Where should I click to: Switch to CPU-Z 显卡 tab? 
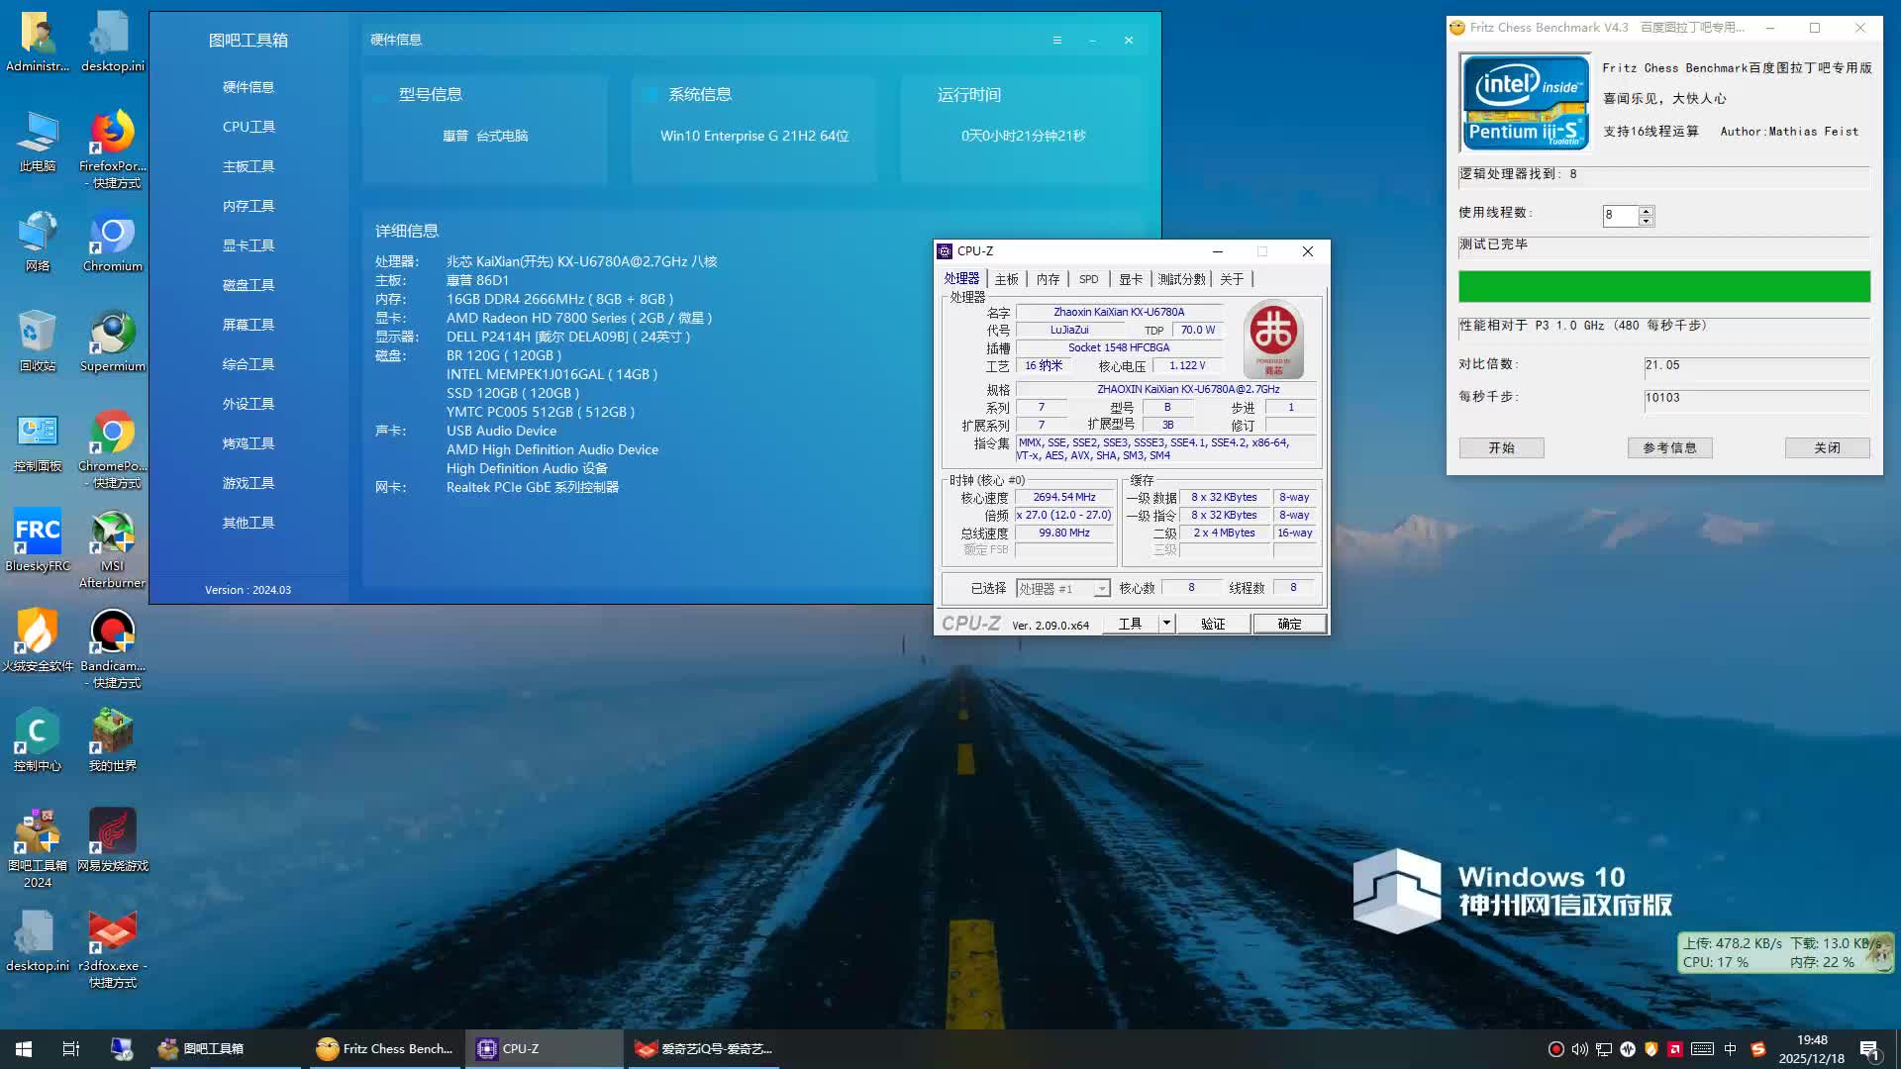pos(1131,279)
